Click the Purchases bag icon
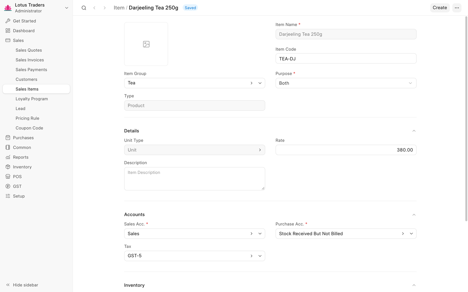 [8, 138]
